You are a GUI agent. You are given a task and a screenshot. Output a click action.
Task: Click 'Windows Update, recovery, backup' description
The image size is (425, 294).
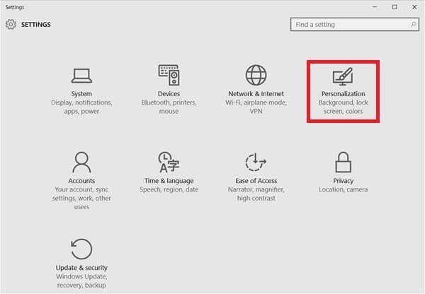point(81,281)
